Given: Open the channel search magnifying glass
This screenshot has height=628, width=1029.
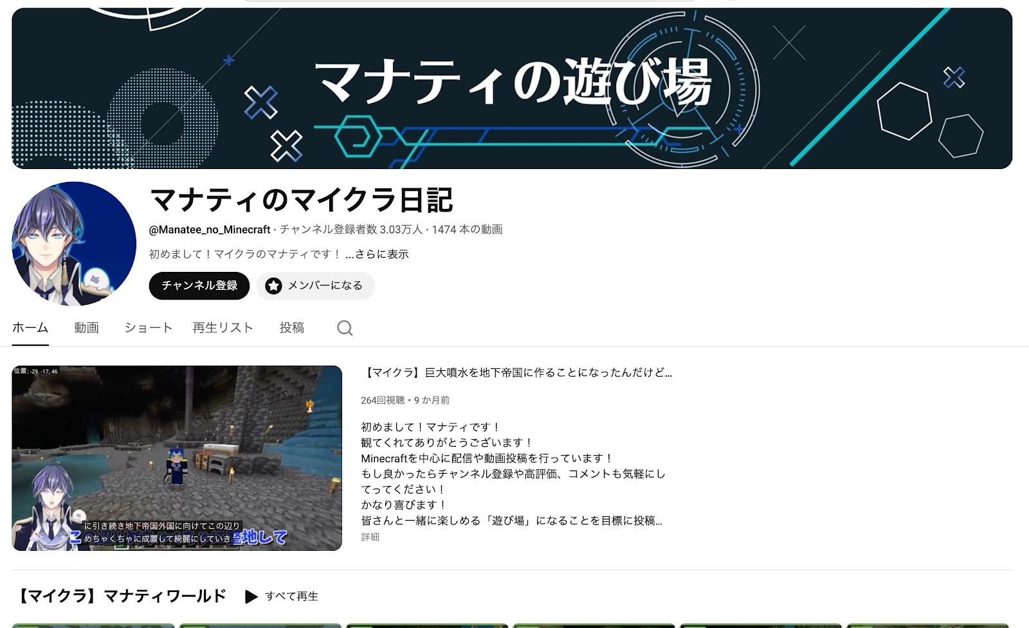Looking at the screenshot, I should coord(345,328).
